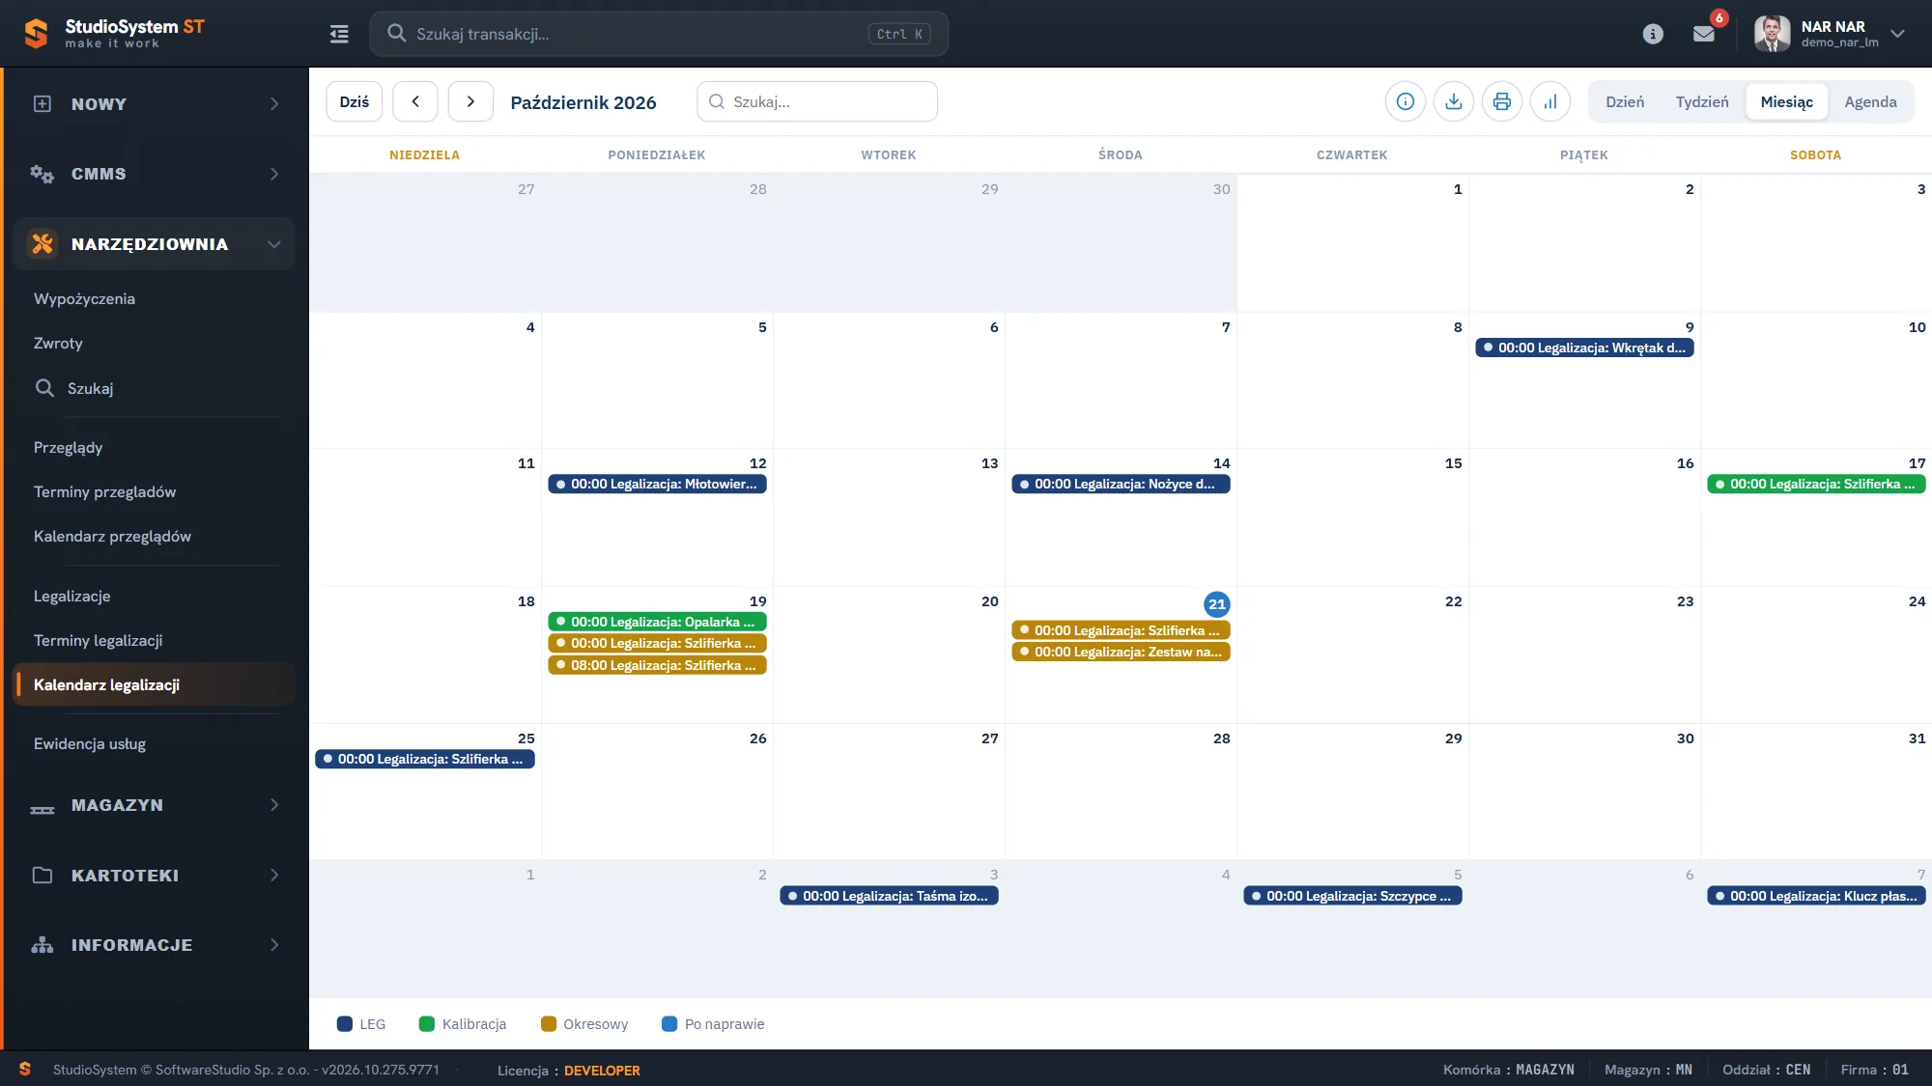Image resolution: width=1932 pixels, height=1086 pixels.
Task: Click the Kartoteki folder icon
Action: pyautogui.click(x=43, y=876)
